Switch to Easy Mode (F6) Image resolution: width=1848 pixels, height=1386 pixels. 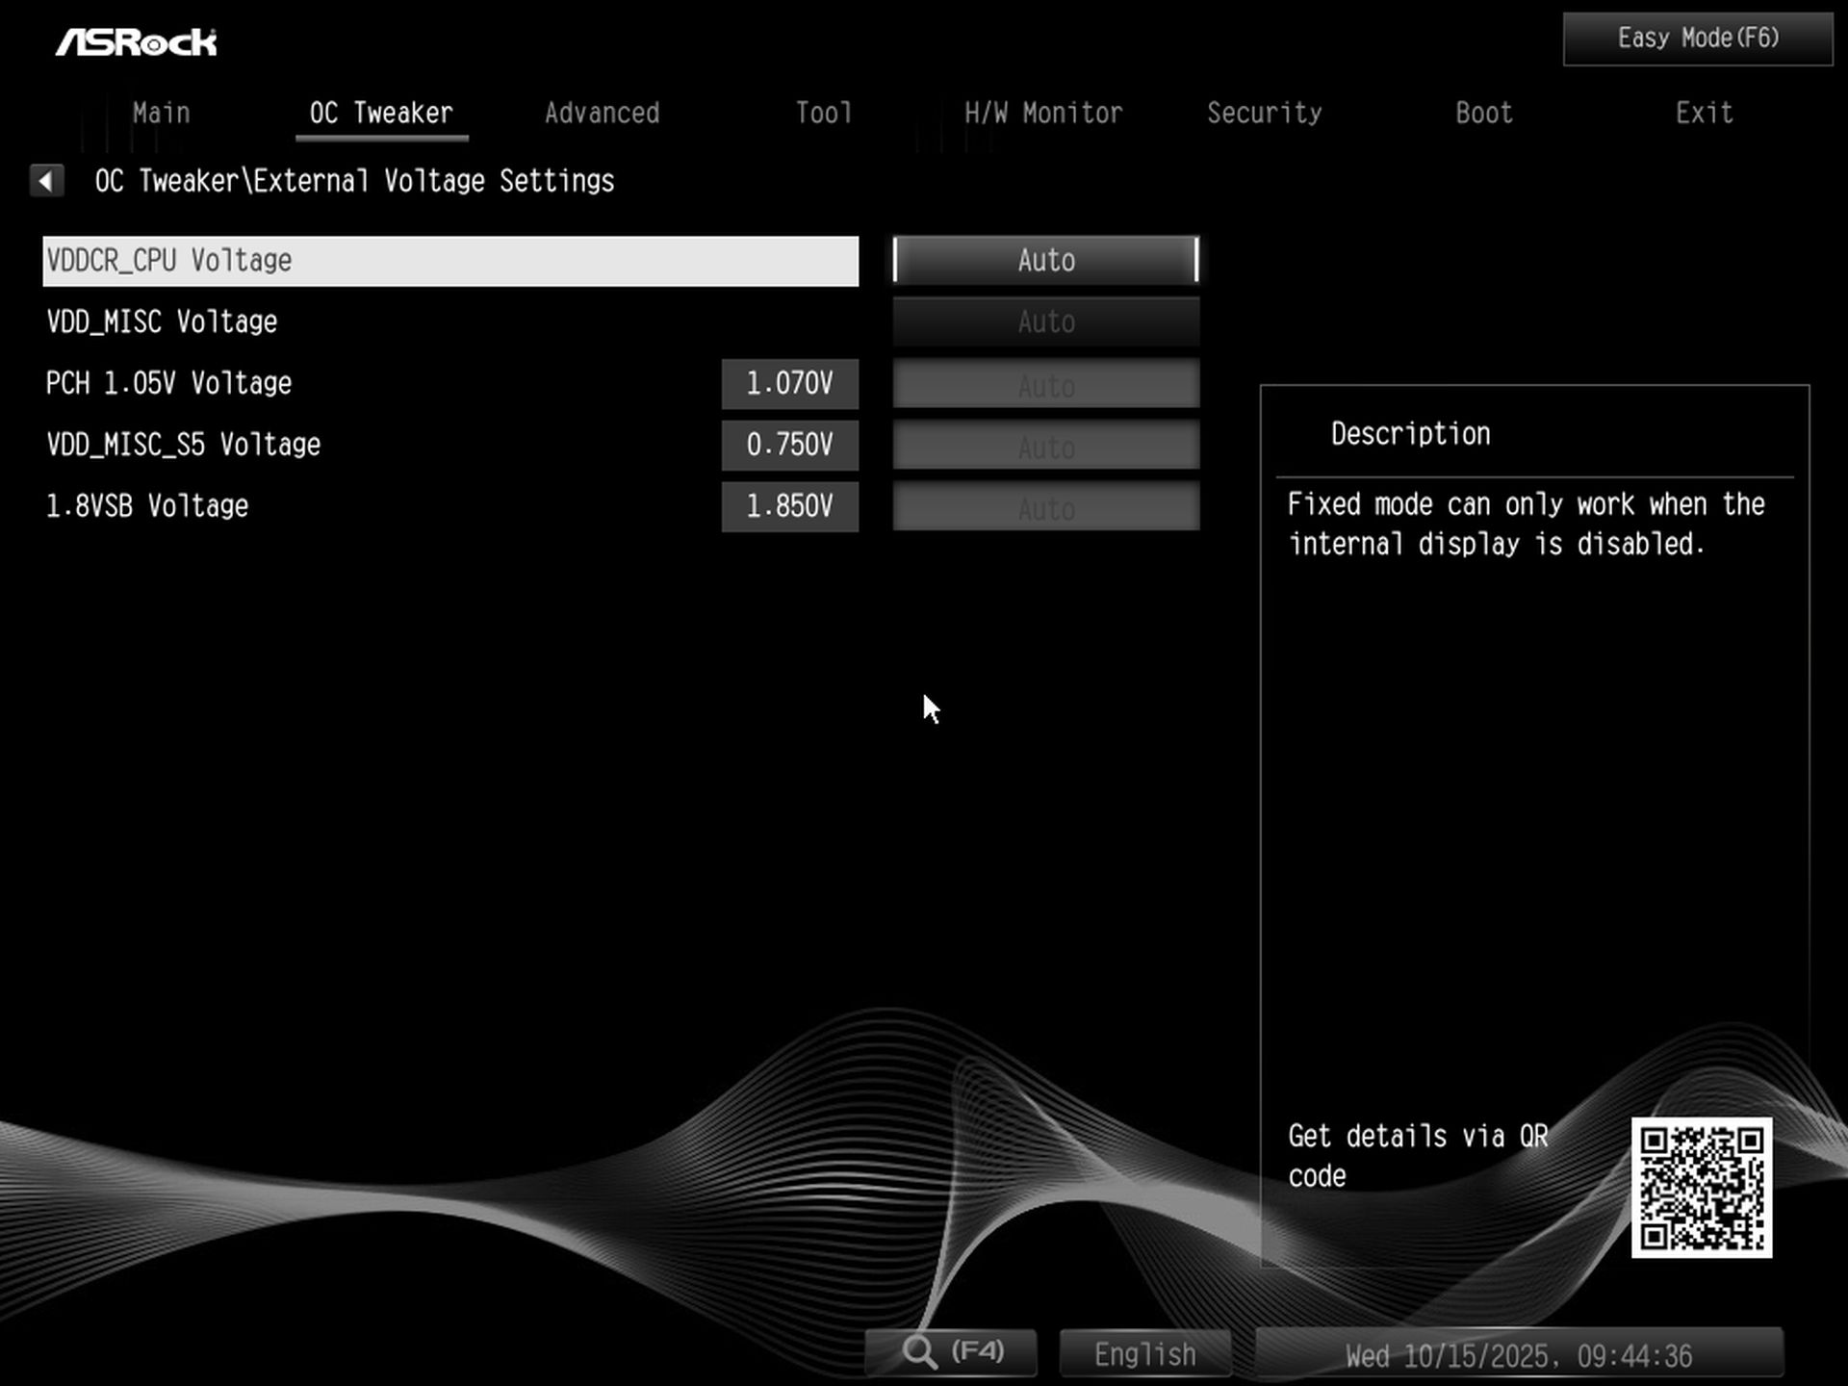click(x=1697, y=38)
